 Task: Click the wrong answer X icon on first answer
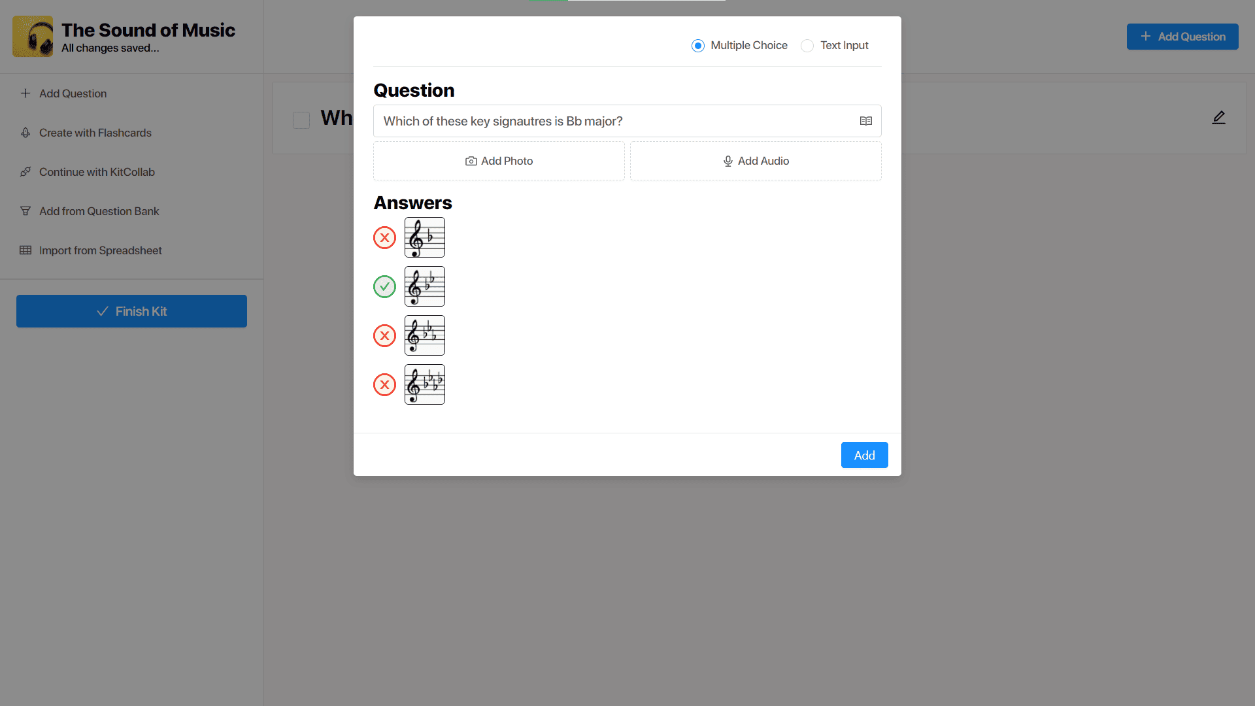coord(385,237)
